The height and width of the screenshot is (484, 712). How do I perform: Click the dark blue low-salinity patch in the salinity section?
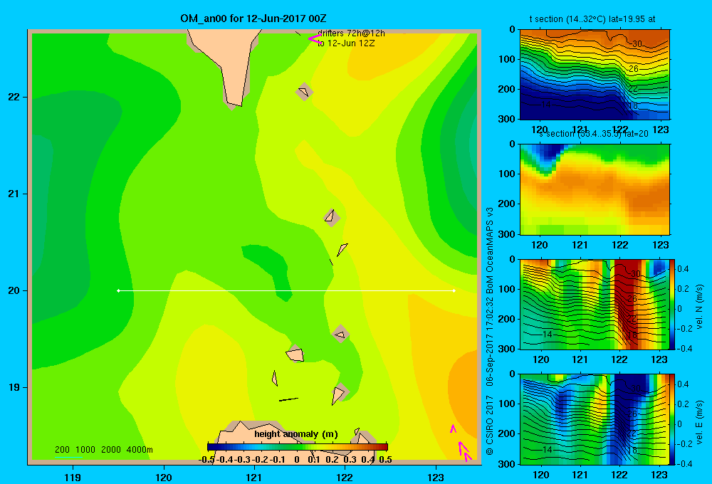[550, 152]
